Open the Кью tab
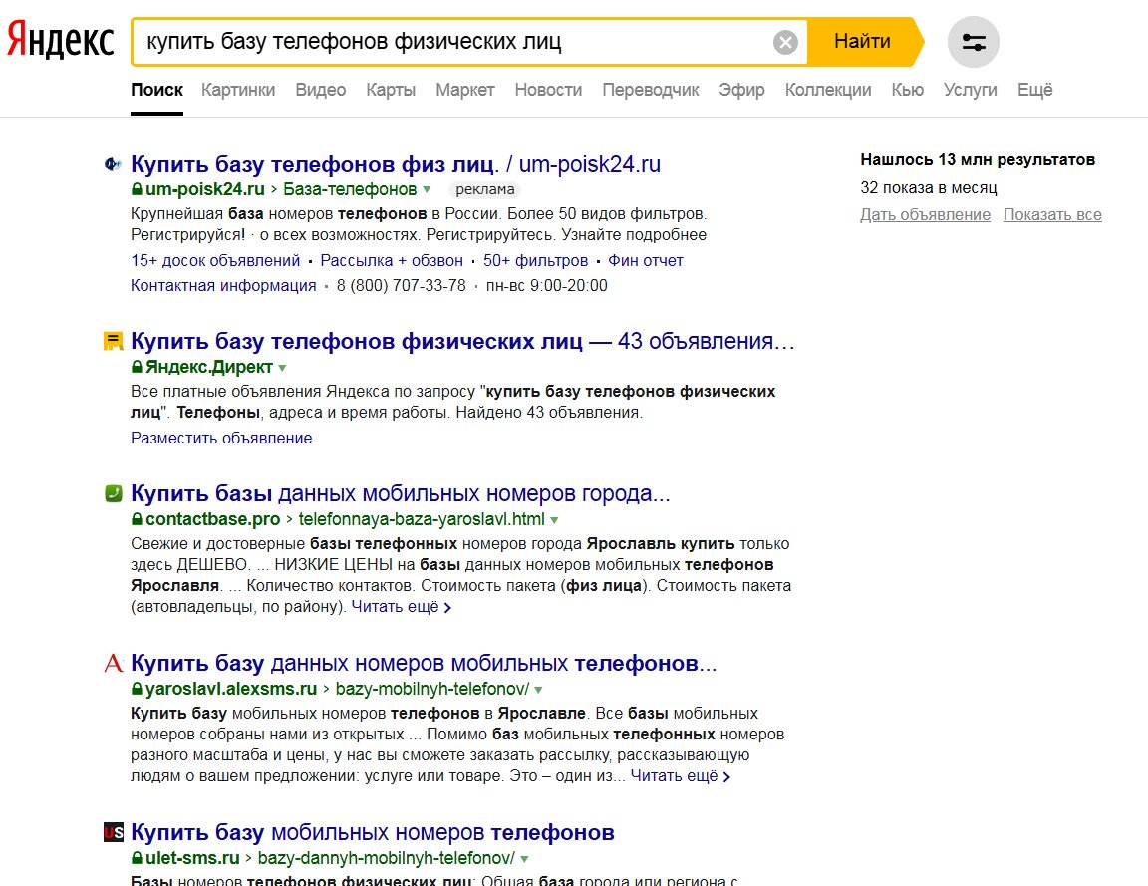This screenshot has width=1148, height=886. coord(907,90)
